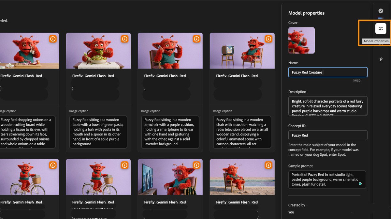
Task: Select the creature holding smartphone image
Action: [170, 51]
